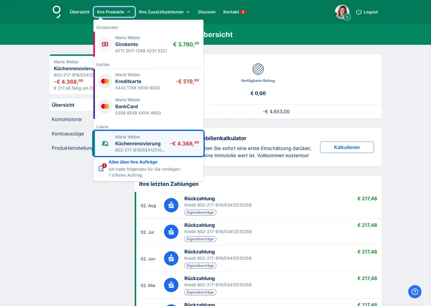This screenshot has height=306, width=431.
Task: Click Marie Weber's profile avatar
Action: point(342,12)
